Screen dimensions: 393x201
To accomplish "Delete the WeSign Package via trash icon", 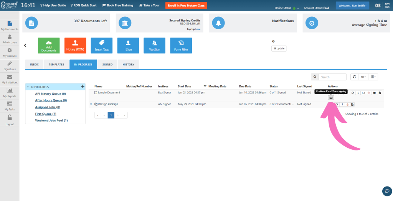I will coord(347,105).
